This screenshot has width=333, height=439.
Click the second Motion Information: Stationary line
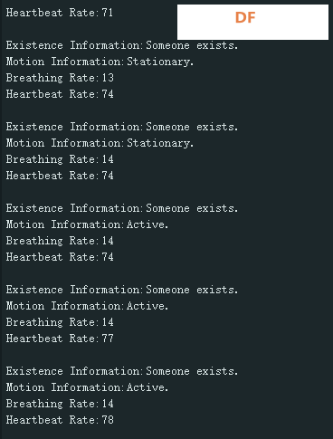[x=100, y=143]
